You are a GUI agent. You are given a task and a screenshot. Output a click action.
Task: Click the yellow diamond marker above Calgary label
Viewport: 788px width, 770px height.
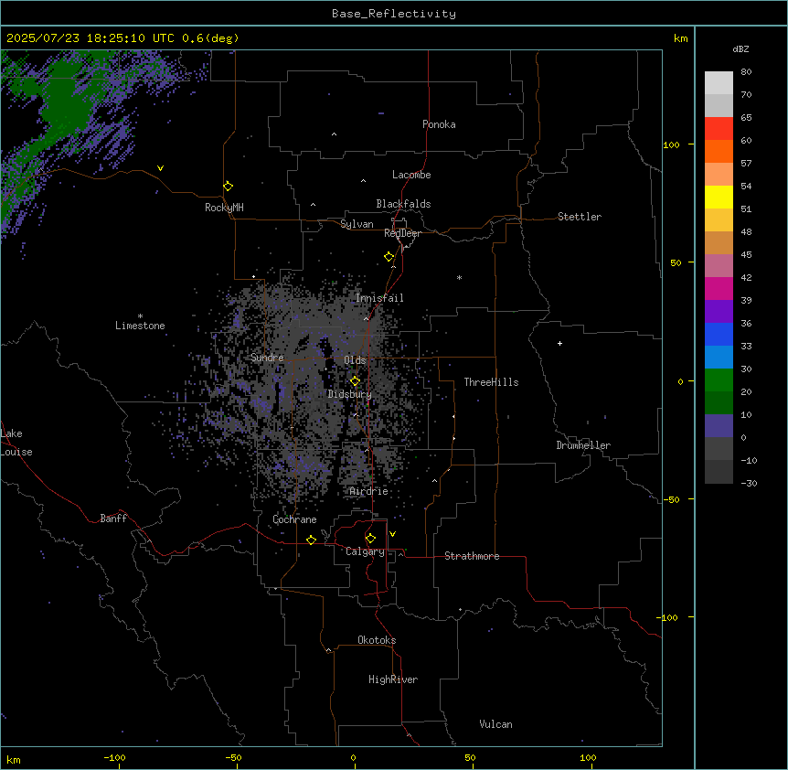(370, 539)
